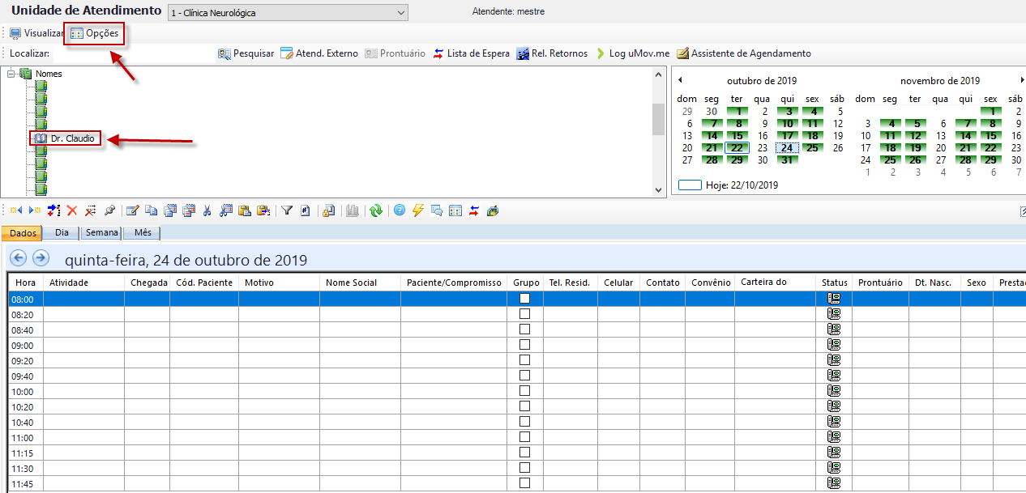Check the Grupo box for 09:40

(524, 376)
